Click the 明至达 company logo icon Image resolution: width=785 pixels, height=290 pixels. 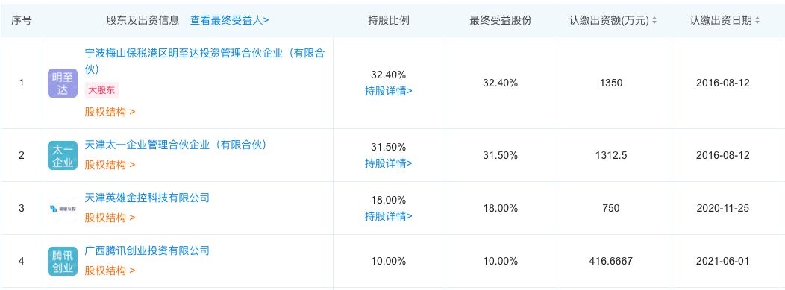(x=63, y=83)
